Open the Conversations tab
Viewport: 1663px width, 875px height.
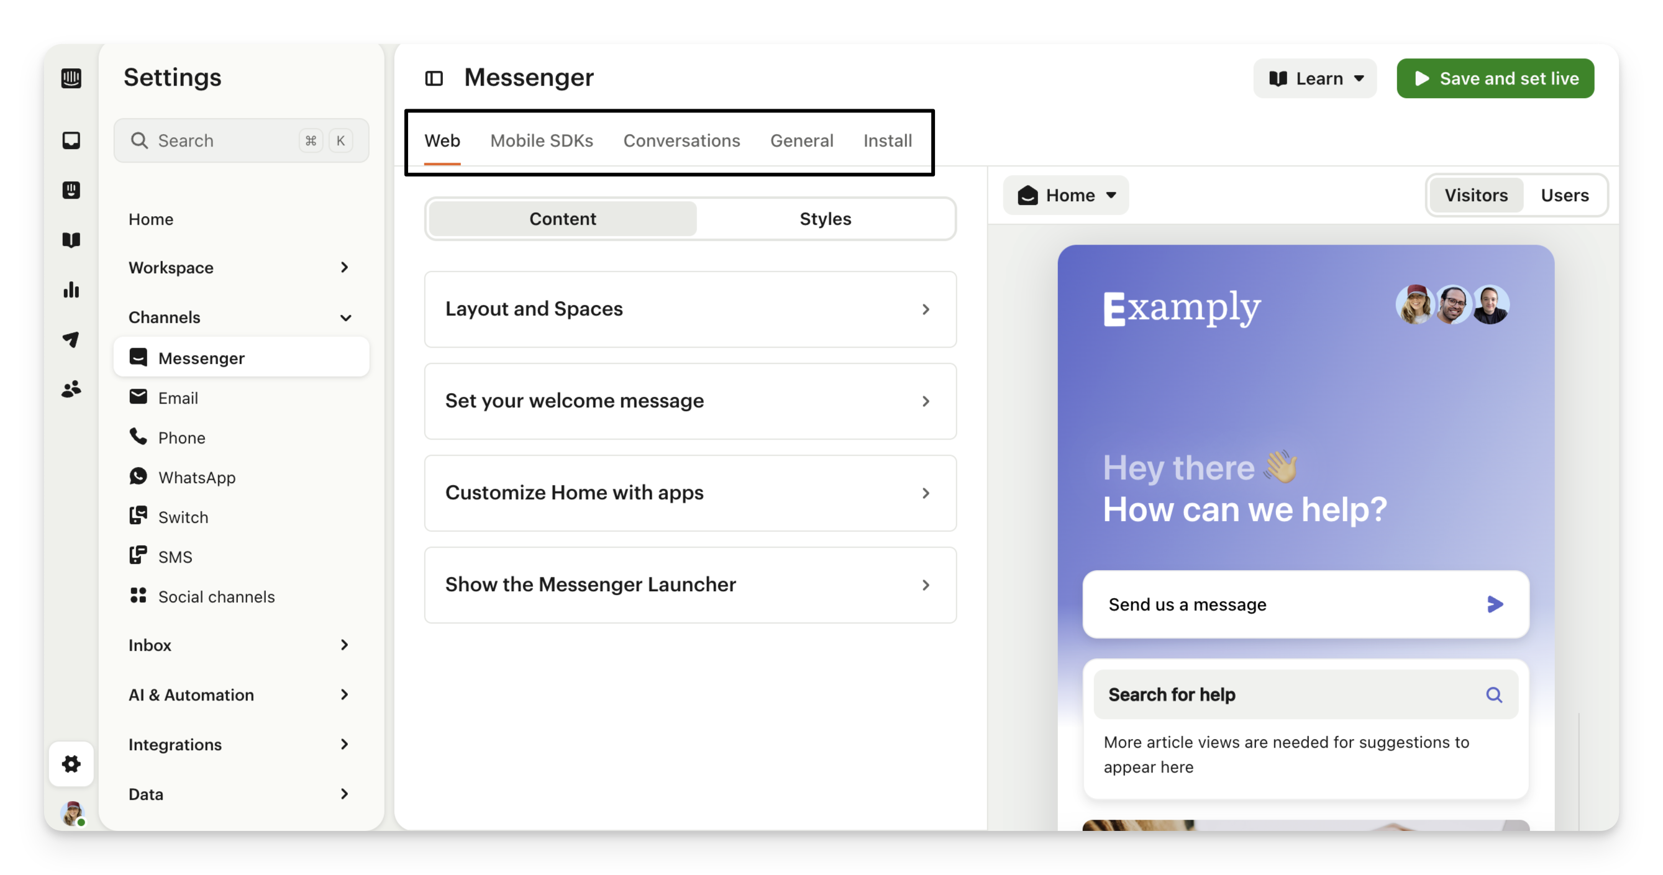(681, 141)
